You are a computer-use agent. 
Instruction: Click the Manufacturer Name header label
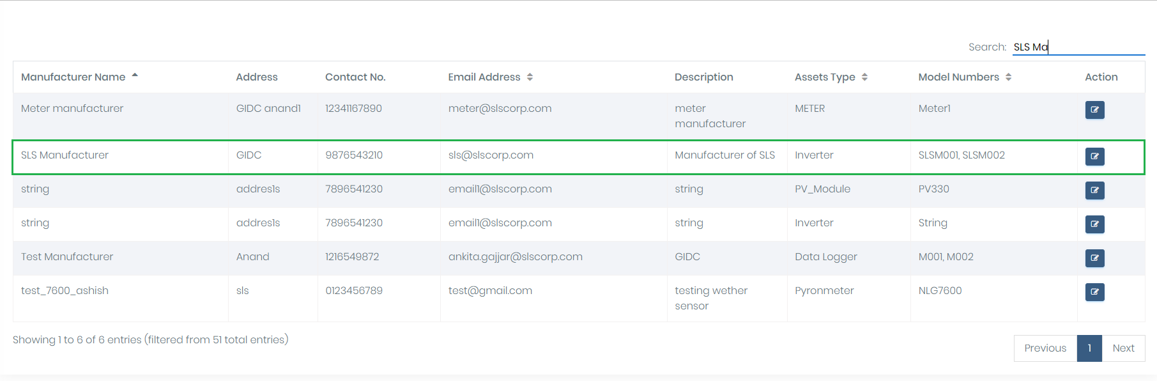point(73,77)
